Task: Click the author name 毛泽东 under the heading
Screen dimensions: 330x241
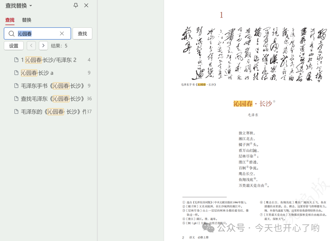Action: click(x=253, y=115)
